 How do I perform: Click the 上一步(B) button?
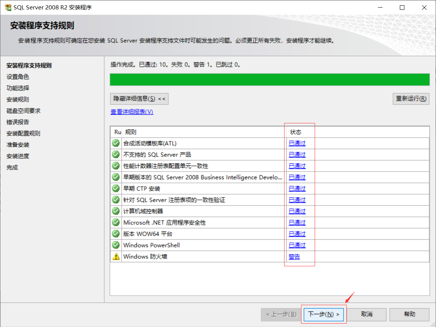[x=281, y=315]
